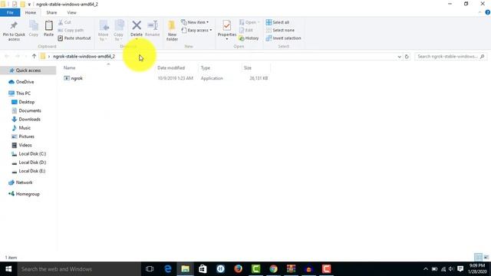The width and height of the screenshot is (491, 276).
Task: Open the Easy access dropdown
Action: (x=196, y=30)
